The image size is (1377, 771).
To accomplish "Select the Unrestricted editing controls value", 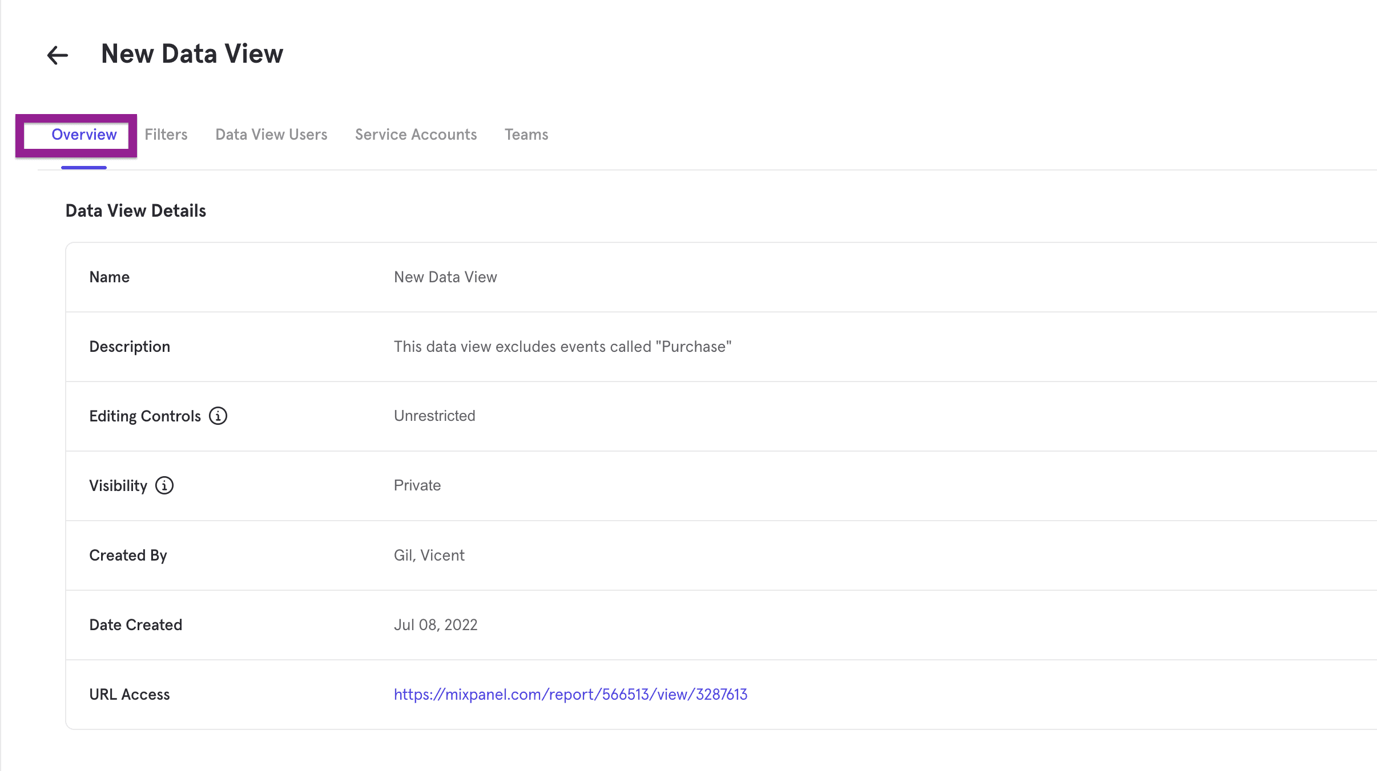I will coord(434,416).
